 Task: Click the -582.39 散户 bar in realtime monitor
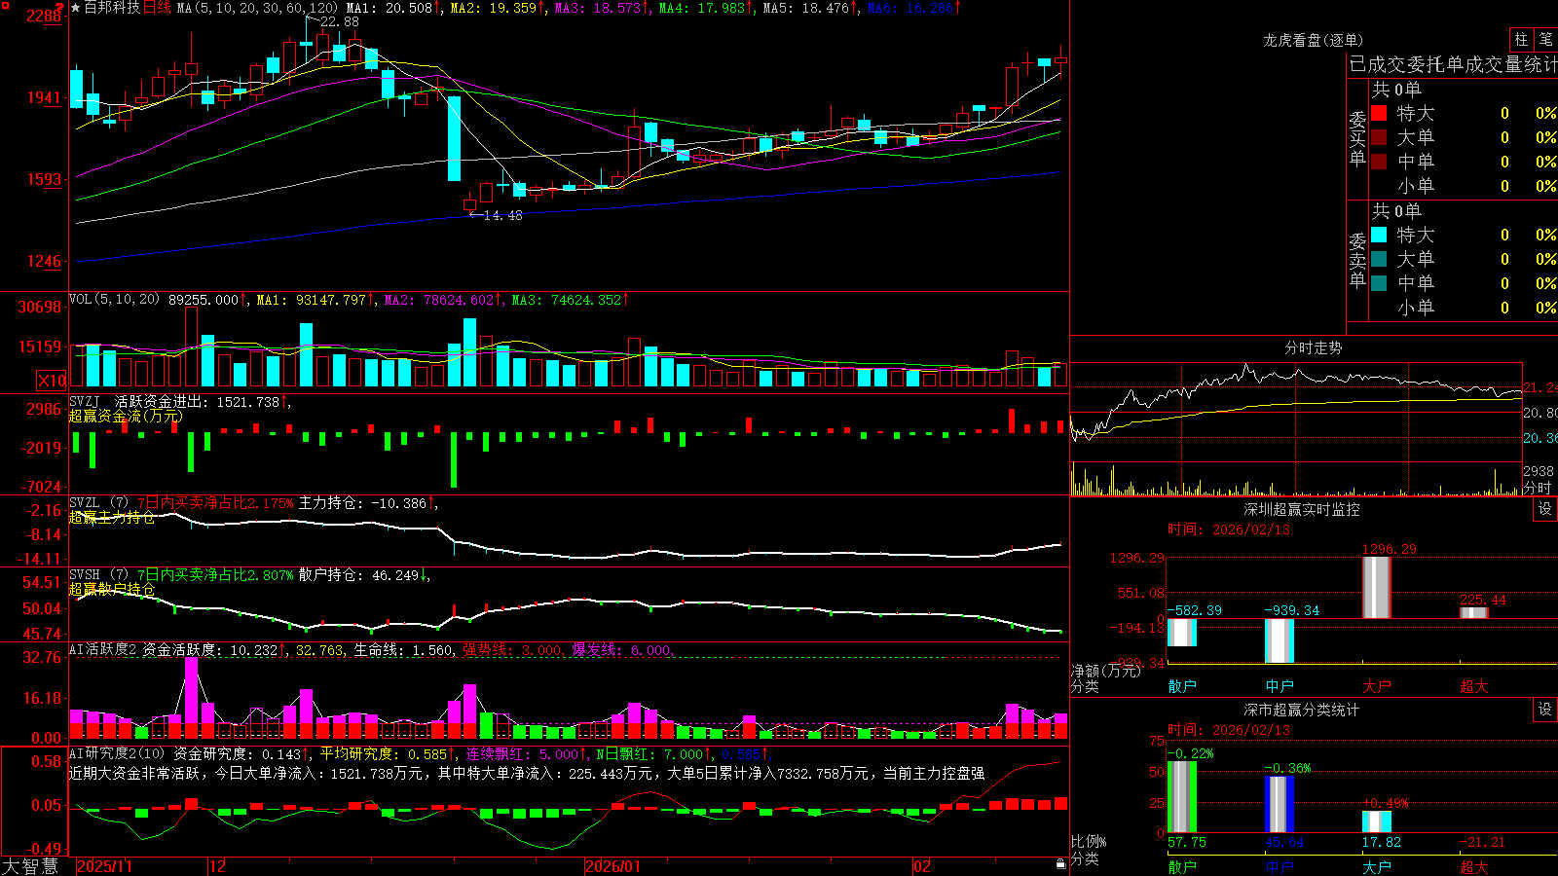[x=1181, y=632]
